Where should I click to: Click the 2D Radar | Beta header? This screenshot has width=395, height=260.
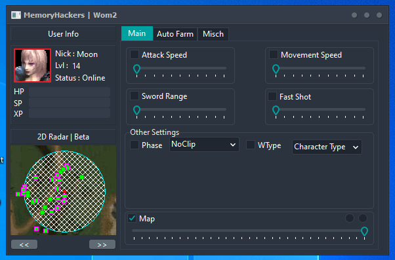(x=63, y=136)
